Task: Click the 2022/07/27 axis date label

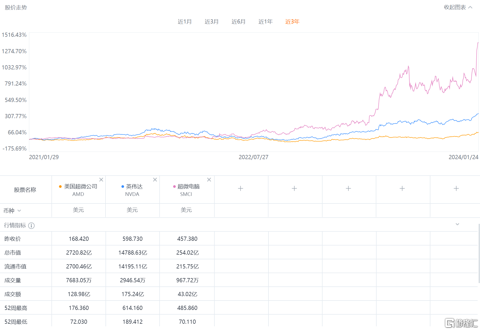Action: 253,157
